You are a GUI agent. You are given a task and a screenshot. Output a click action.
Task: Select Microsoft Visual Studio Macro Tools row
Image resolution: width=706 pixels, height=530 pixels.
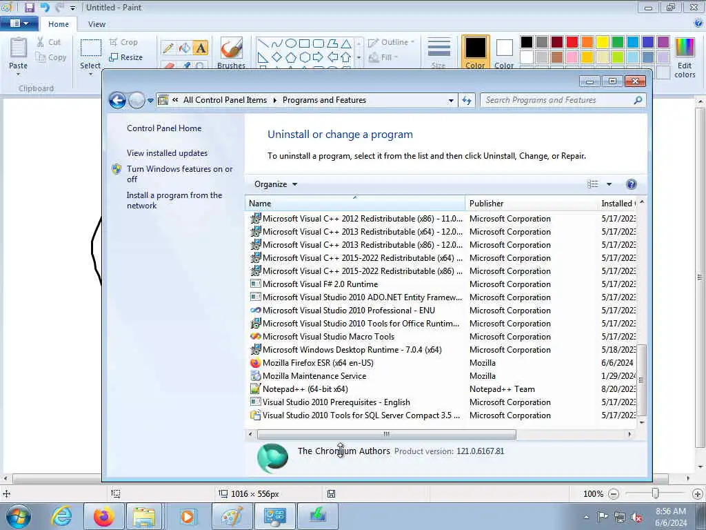pos(442,337)
